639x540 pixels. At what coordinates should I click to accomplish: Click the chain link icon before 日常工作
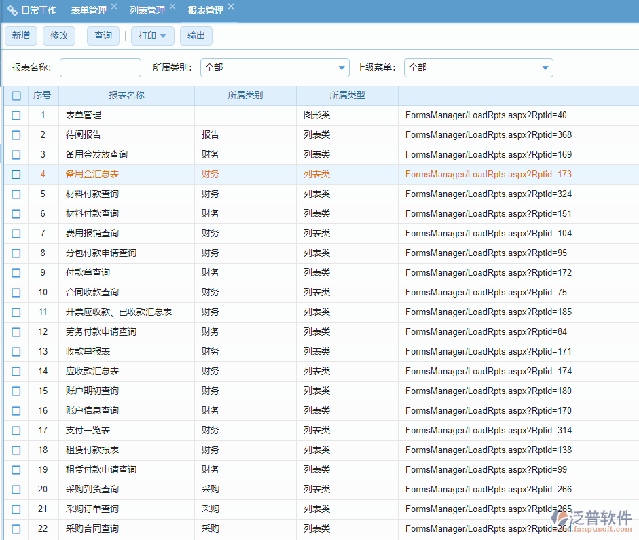12,10
